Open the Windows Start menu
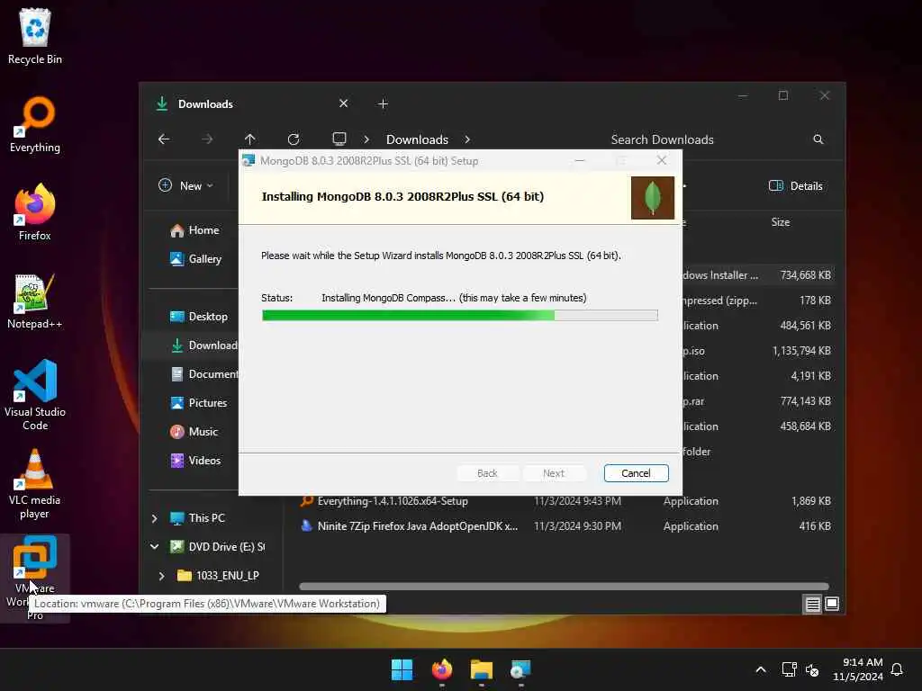The width and height of the screenshot is (922, 691). click(x=402, y=669)
